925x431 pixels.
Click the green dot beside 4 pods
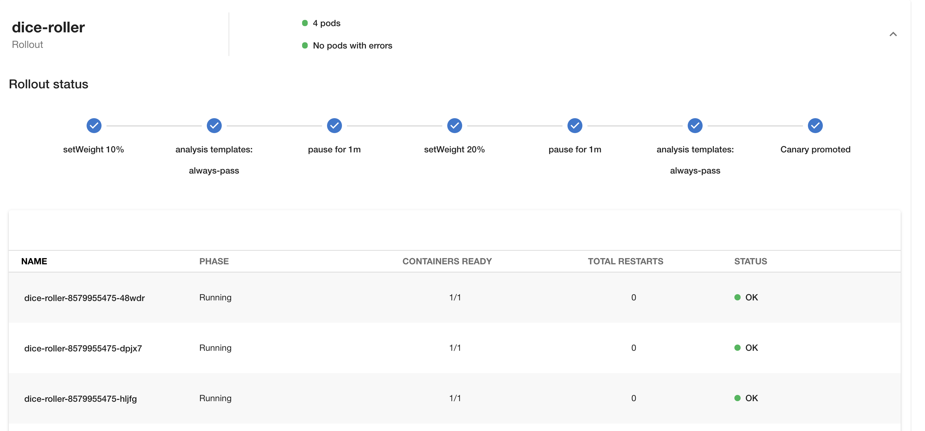(x=305, y=23)
